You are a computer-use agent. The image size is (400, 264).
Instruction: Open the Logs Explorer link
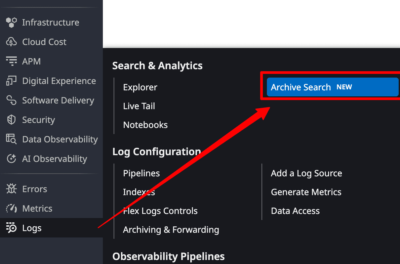[140, 87]
